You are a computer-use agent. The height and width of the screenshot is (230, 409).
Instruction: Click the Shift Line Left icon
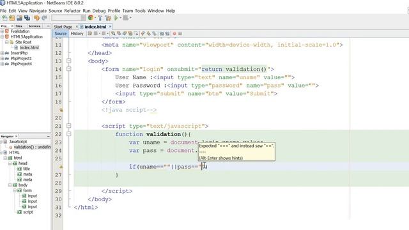tap(162, 33)
